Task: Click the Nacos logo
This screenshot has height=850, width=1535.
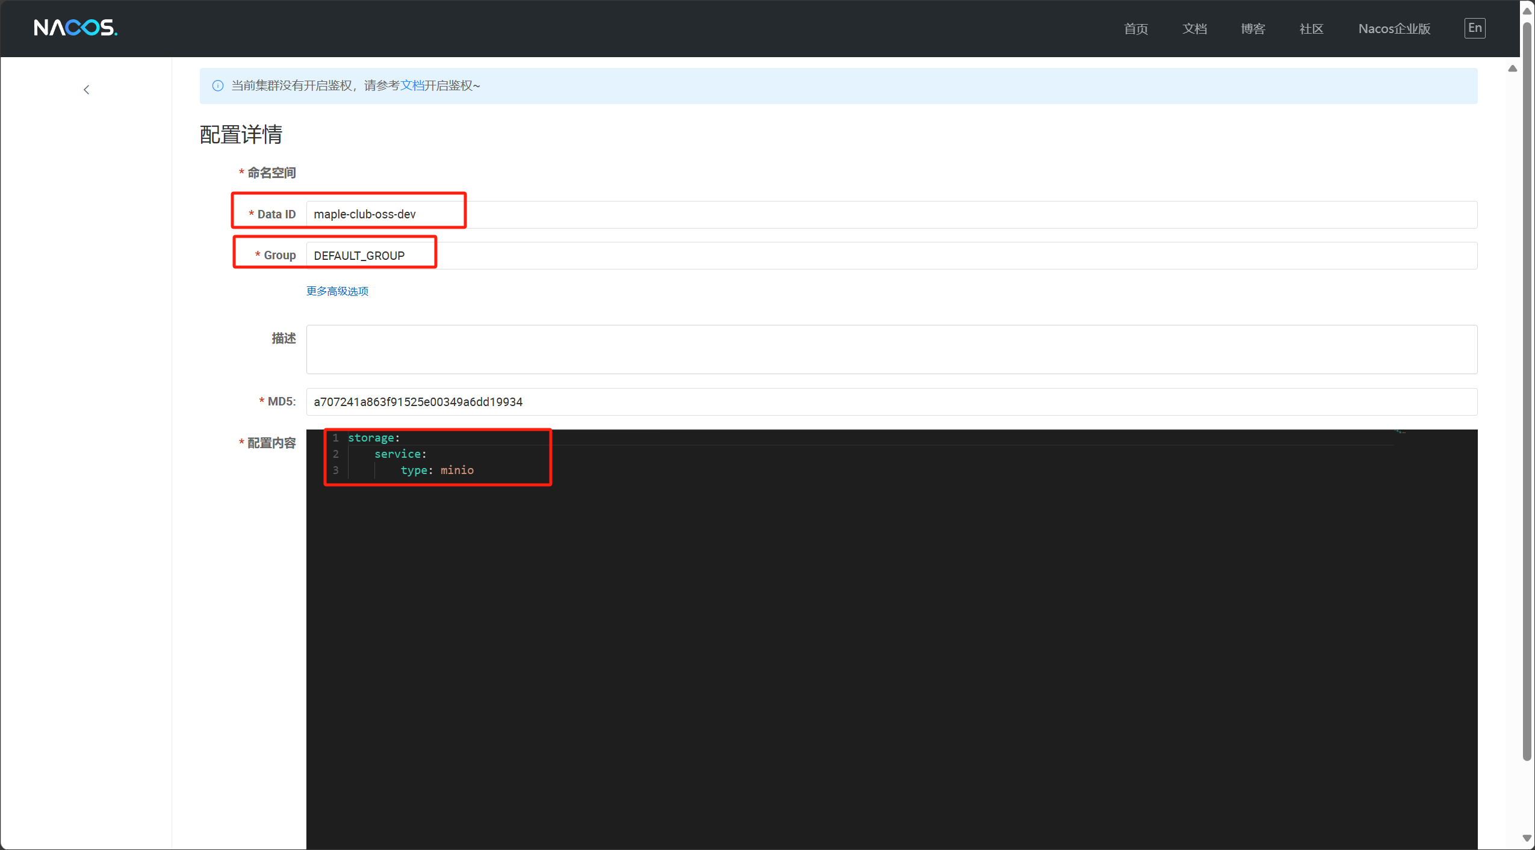Action: (75, 28)
